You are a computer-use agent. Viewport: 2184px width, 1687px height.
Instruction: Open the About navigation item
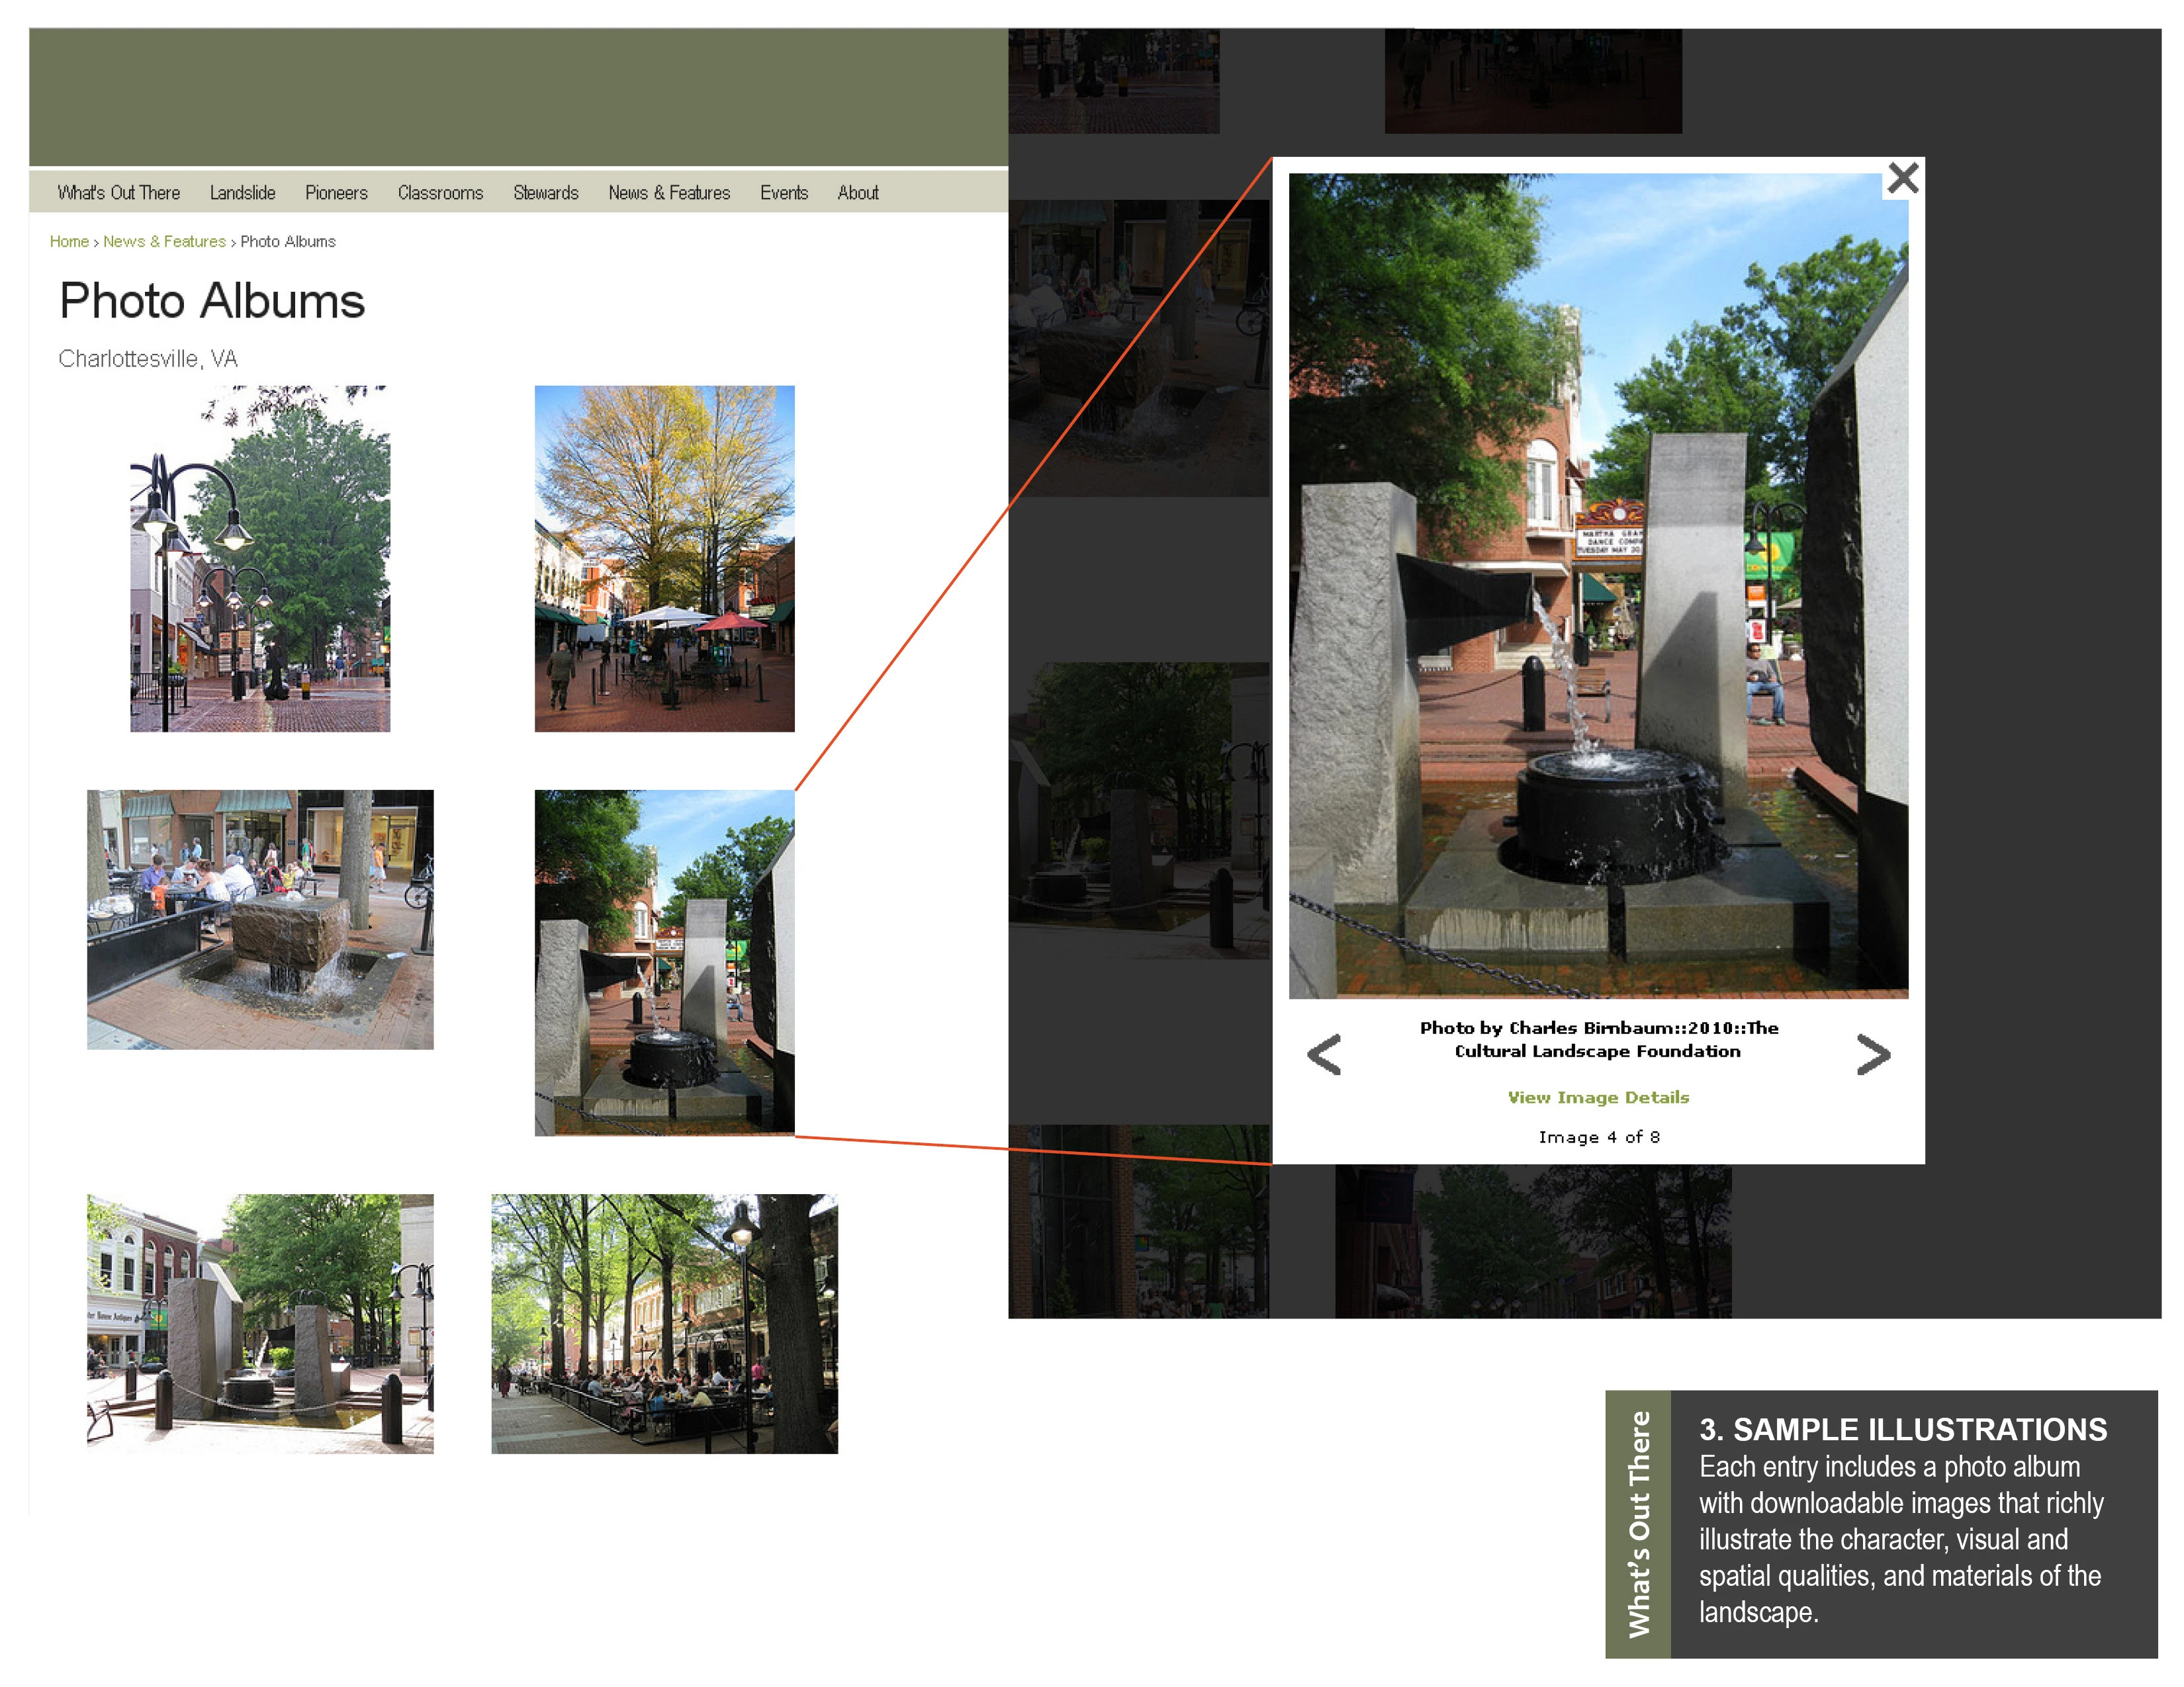coord(858,193)
